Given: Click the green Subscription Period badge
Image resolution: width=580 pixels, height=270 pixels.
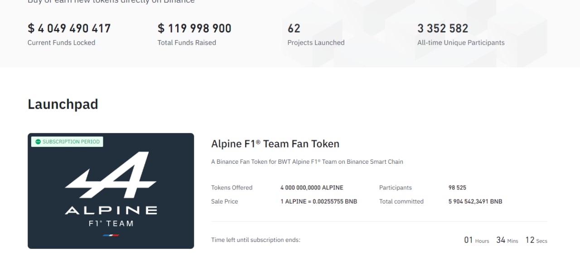Looking at the screenshot, I should coord(67,142).
